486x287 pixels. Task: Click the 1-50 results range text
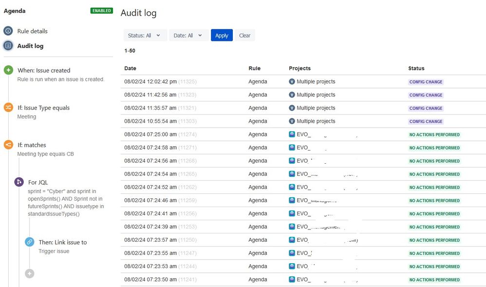coord(130,51)
